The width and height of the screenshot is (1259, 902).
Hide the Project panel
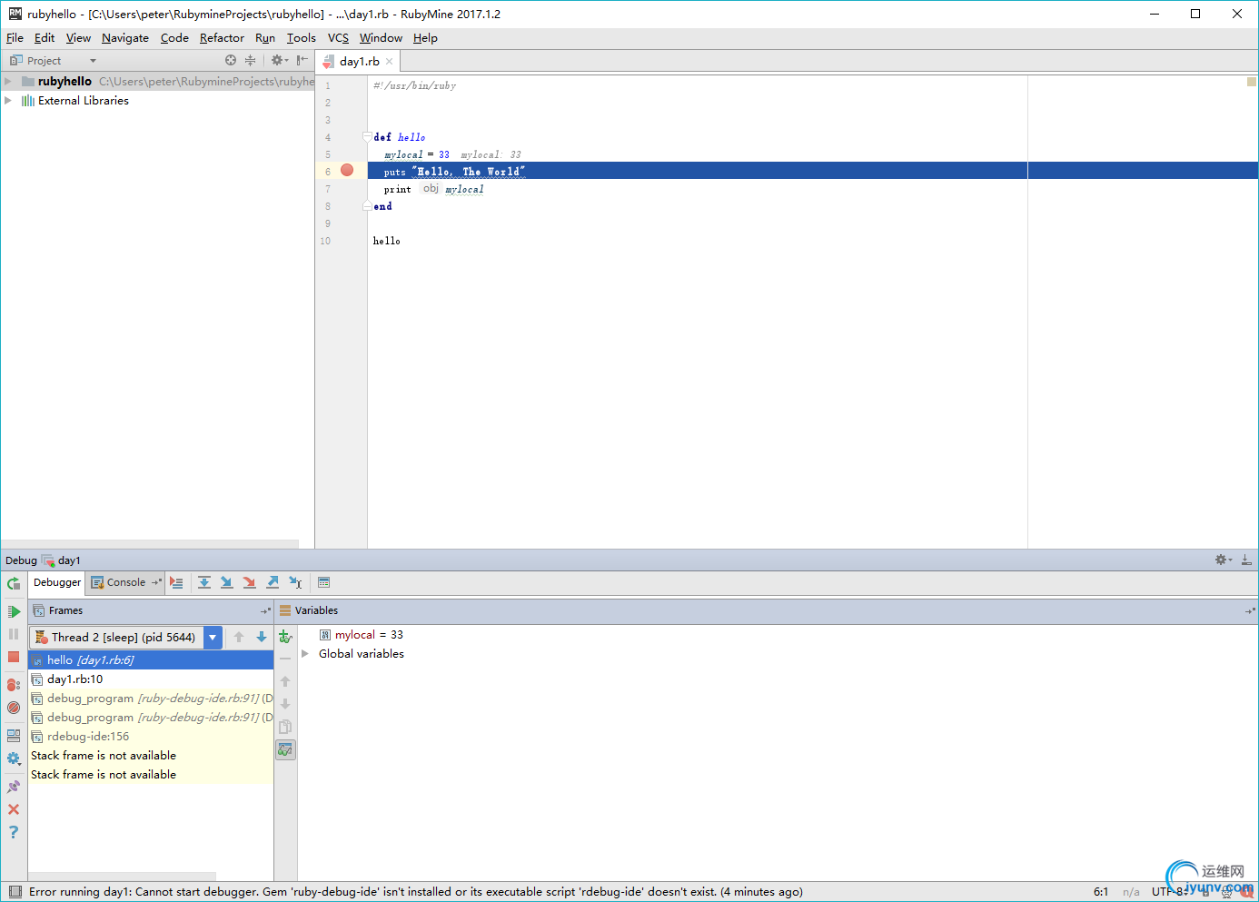click(x=302, y=61)
